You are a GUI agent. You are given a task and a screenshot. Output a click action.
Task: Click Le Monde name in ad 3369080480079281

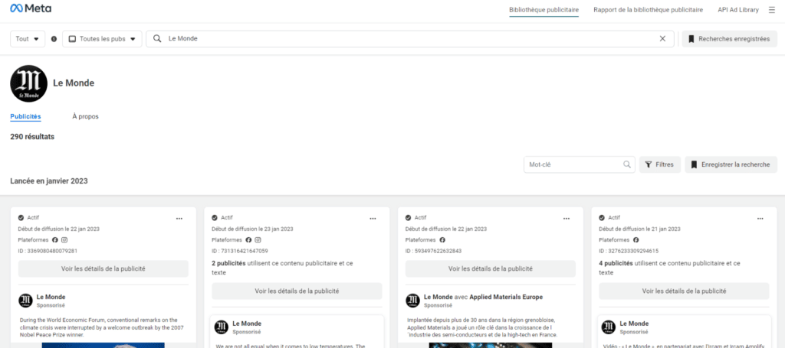(51, 297)
